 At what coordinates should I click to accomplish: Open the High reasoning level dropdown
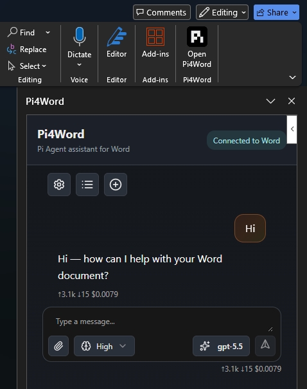pyautogui.click(x=104, y=346)
